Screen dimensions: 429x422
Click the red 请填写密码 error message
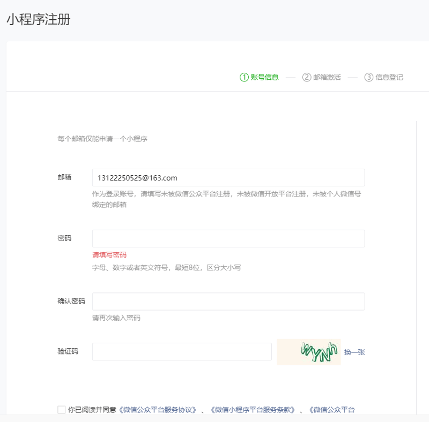(x=109, y=255)
